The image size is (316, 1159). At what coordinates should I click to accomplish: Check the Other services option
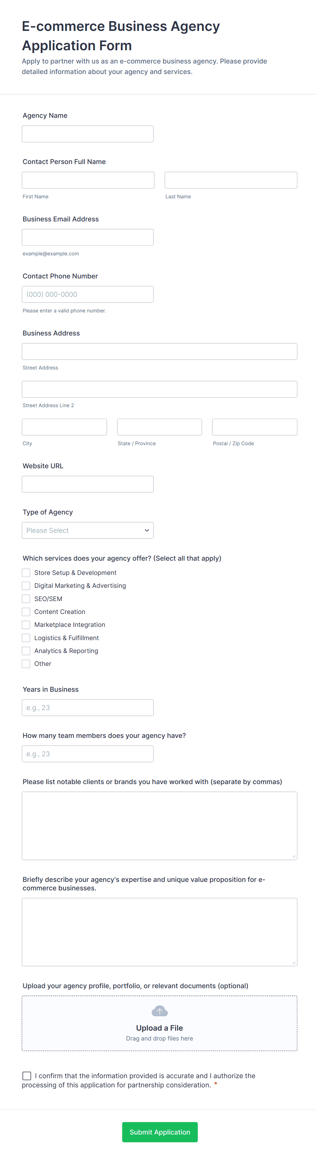tap(26, 664)
